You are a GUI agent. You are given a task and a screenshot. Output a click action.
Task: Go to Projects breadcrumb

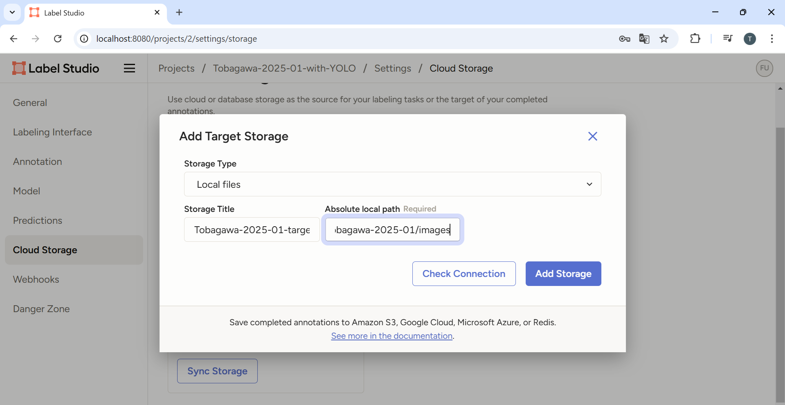click(176, 68)
